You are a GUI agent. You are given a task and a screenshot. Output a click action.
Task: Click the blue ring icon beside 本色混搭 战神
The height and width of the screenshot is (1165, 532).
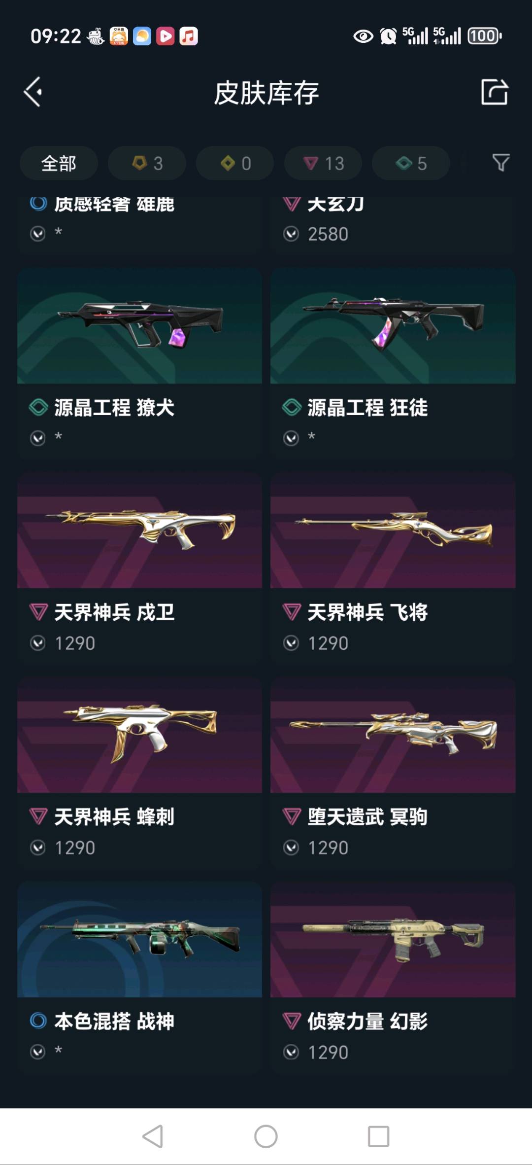click(38, 1021)
